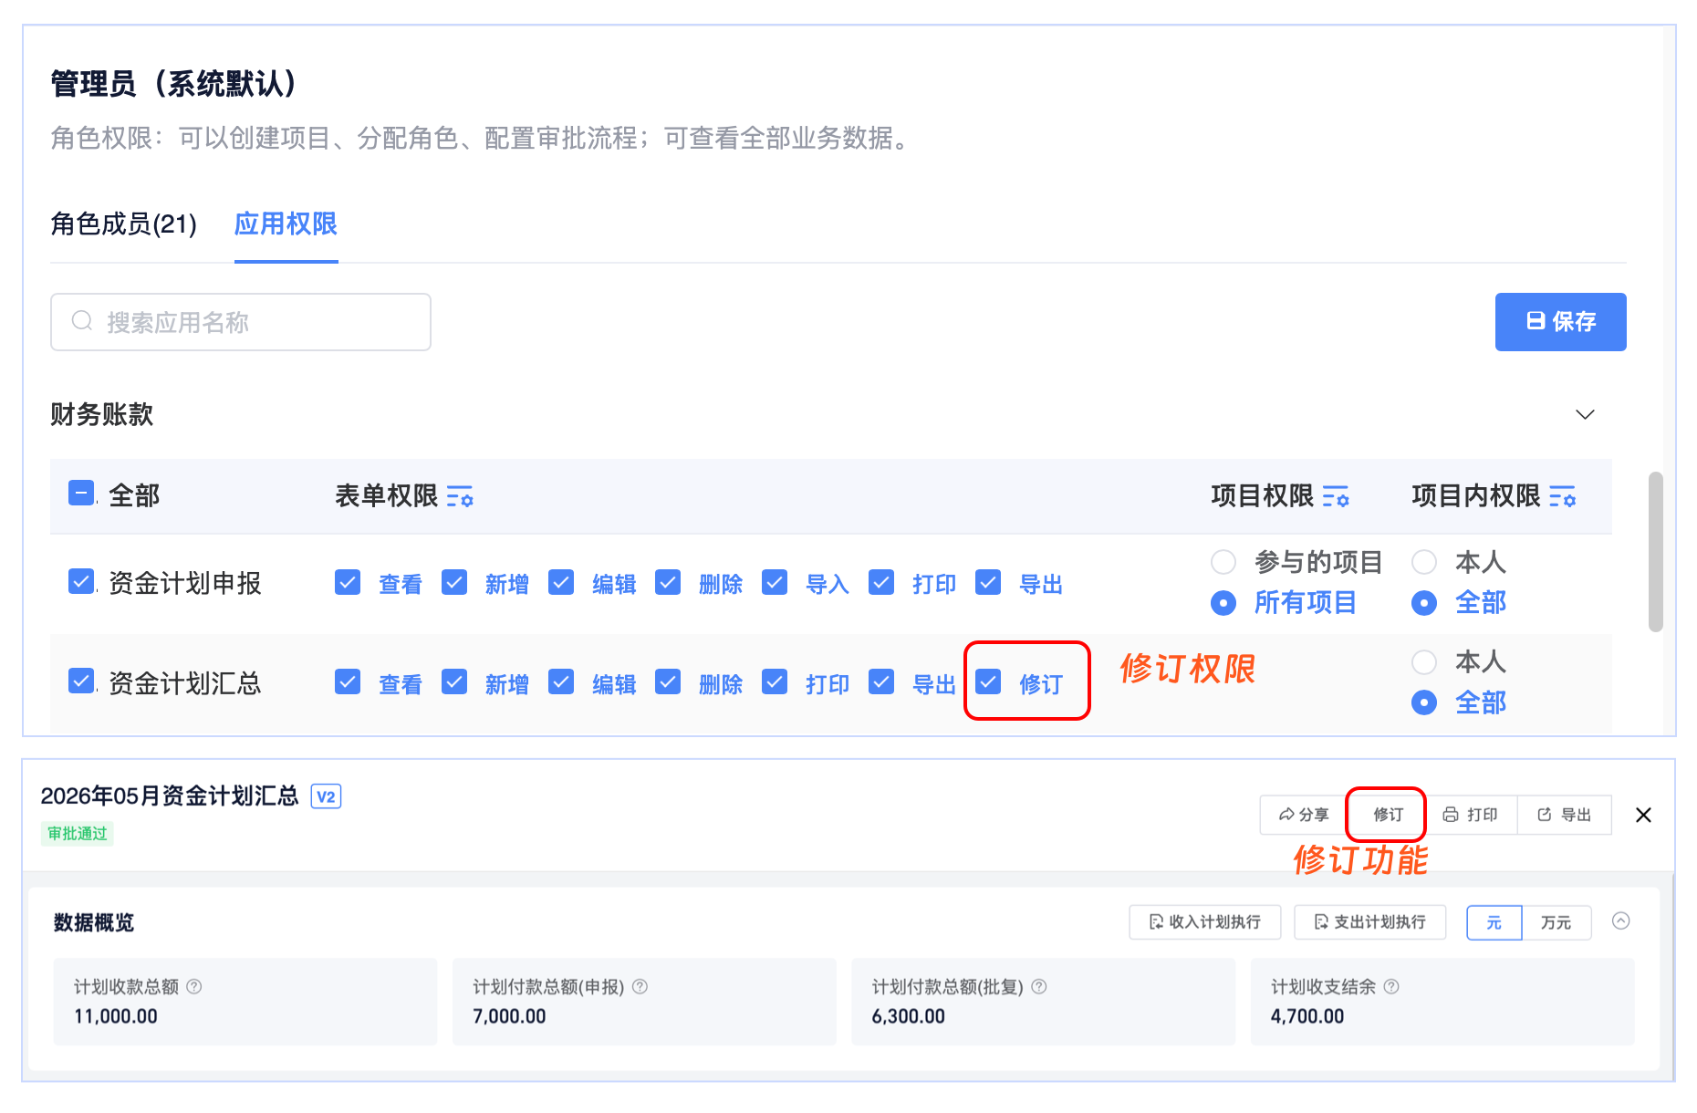
Task: Close the 资金计划汇总 detail panel
Action: pos(1643,815)
